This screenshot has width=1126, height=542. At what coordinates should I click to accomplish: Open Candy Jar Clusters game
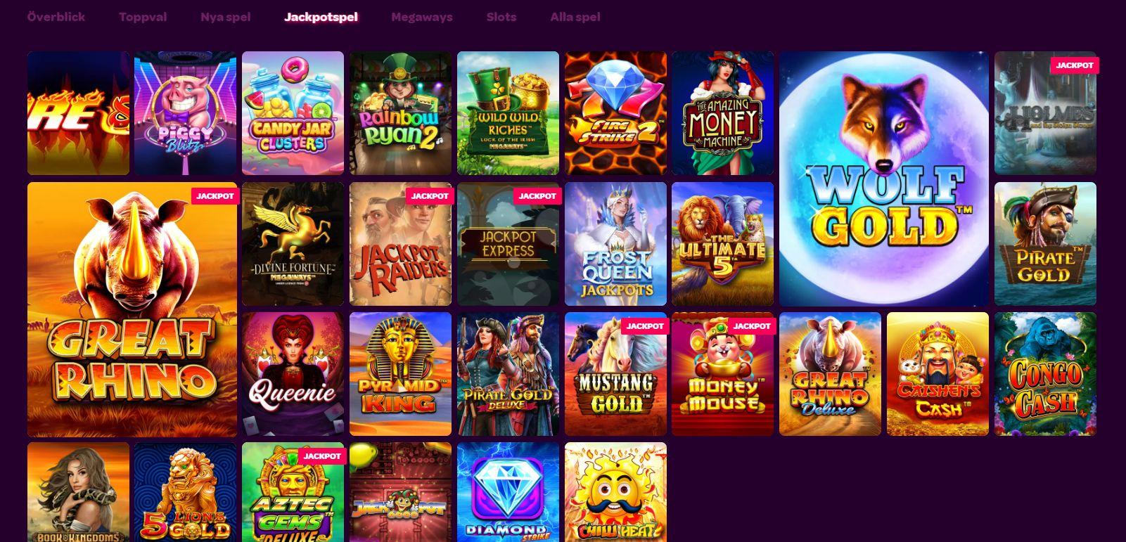(293, 113)
